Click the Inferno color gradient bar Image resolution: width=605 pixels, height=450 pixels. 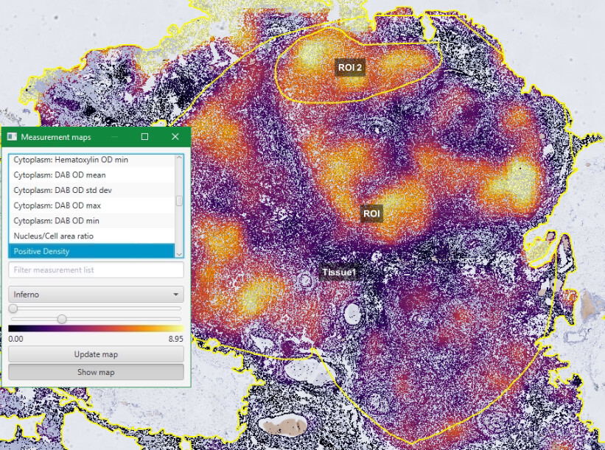[x=96, y=328]
